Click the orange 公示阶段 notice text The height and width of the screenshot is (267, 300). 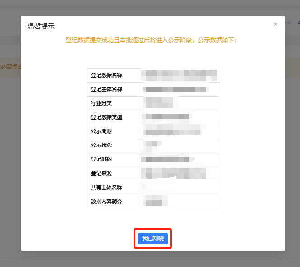coord(151,40)
